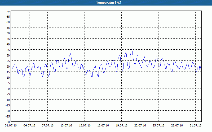Click the 13.07.16 x-axis label
The image size is (212, 132).
[85, 125]
